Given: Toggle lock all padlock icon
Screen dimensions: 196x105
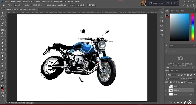Looking at the screenshot, I should pos(182,82).
